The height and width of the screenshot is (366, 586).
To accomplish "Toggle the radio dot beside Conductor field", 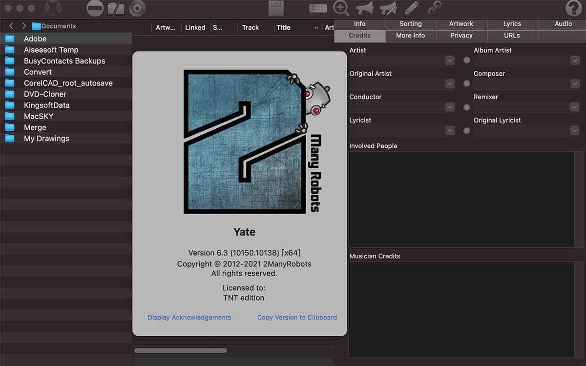I will coord(466,107).
